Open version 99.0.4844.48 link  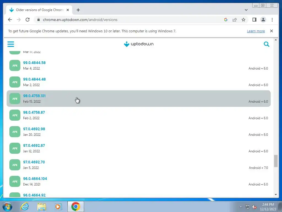pyautogui.click(x=34, y=79)
